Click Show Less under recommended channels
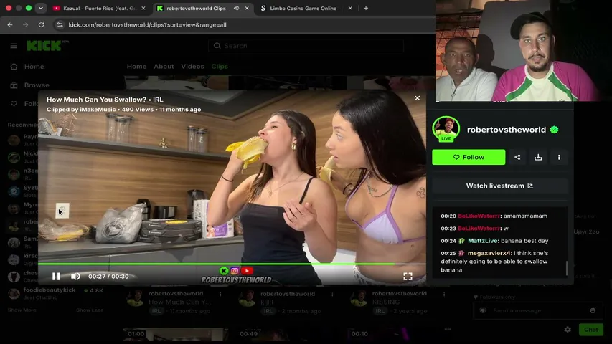612x344 pixels. click(90, 310)
